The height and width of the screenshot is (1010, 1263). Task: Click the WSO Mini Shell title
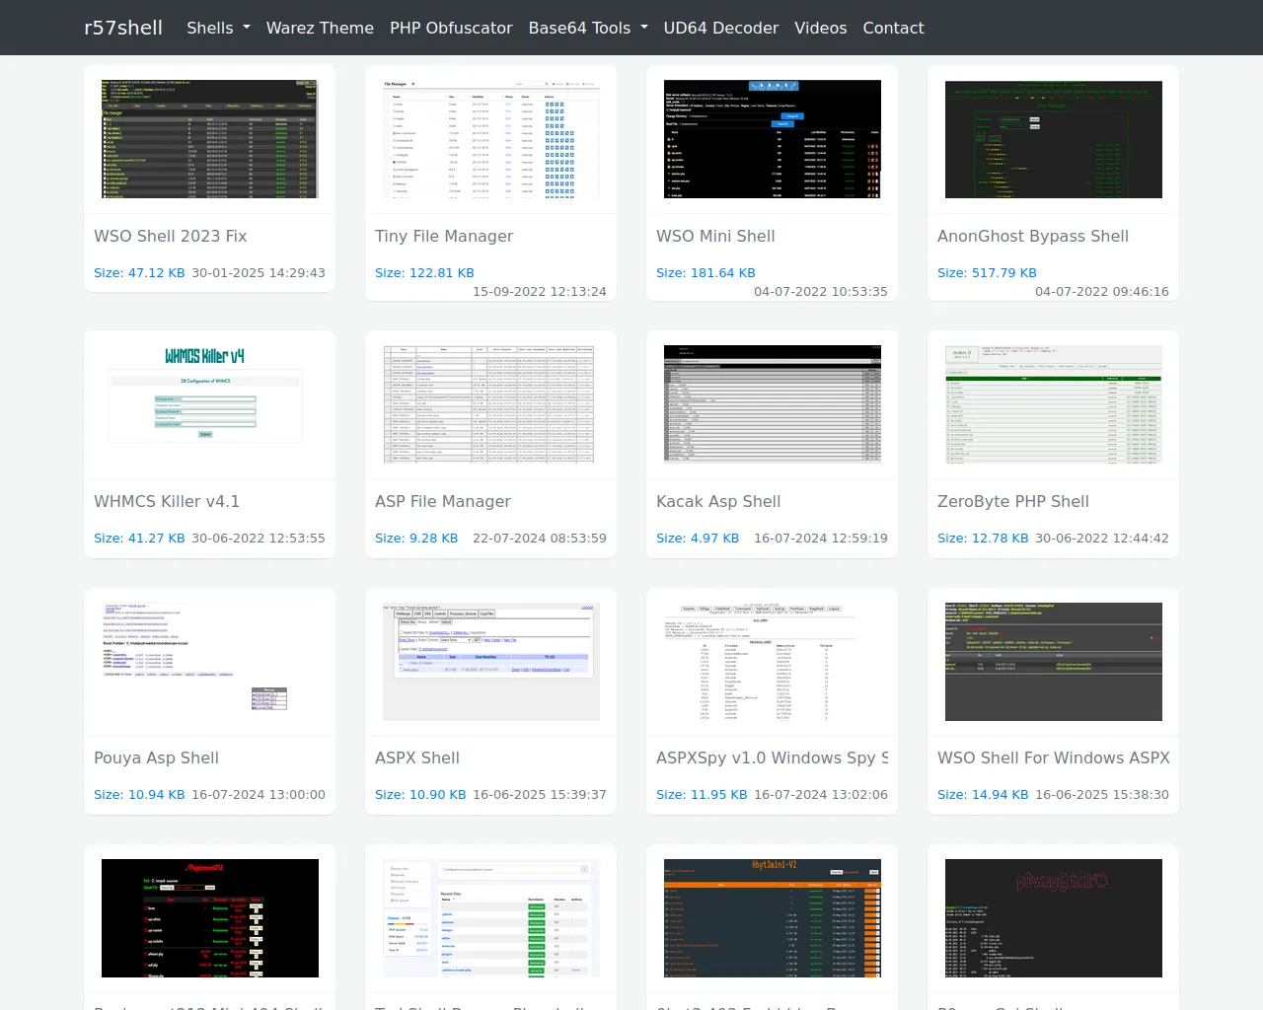pyautogui.click(x=715, y=236)
